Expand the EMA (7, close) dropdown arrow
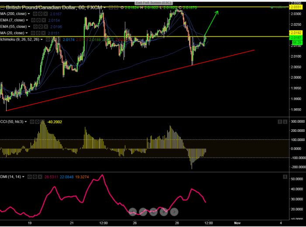The image size is (306, 227). click(27, 20)
